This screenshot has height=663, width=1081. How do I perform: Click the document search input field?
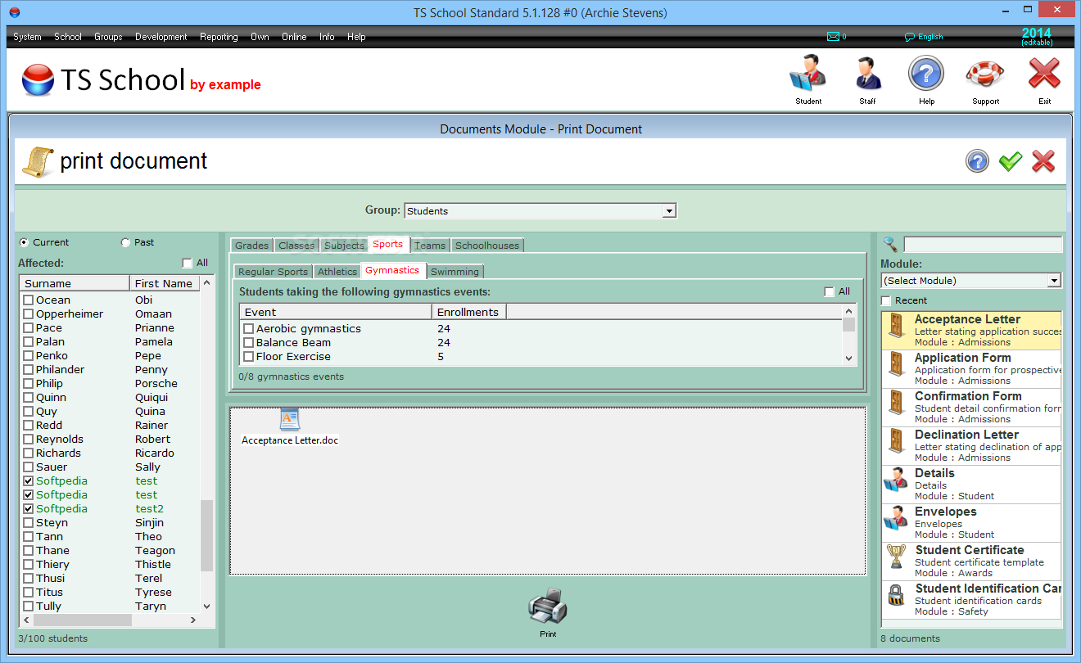(x=983, y=245)
